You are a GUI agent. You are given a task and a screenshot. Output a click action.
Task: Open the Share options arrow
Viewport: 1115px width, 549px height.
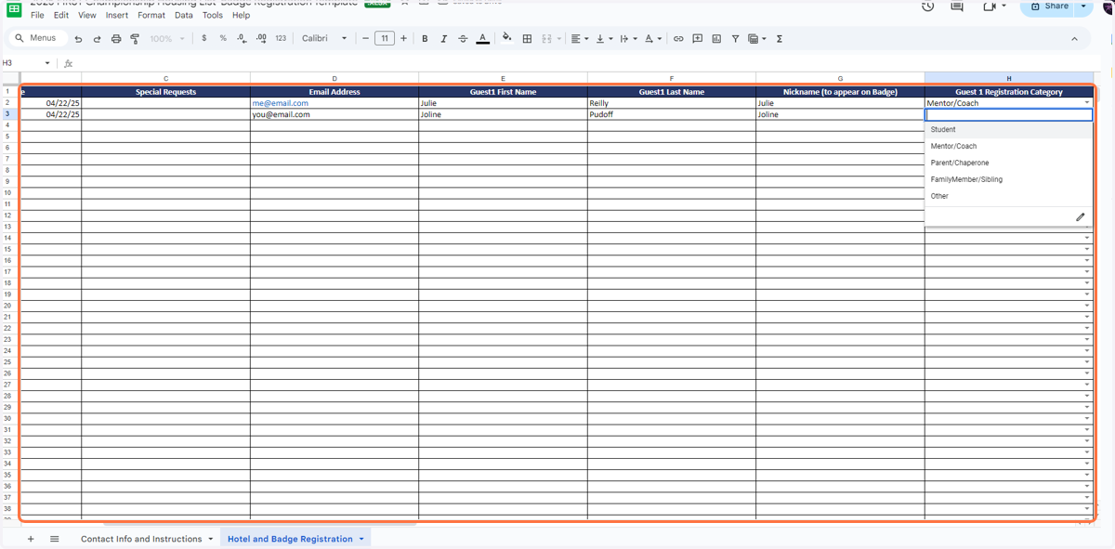pyautogui.click(x=1084, y=7)
